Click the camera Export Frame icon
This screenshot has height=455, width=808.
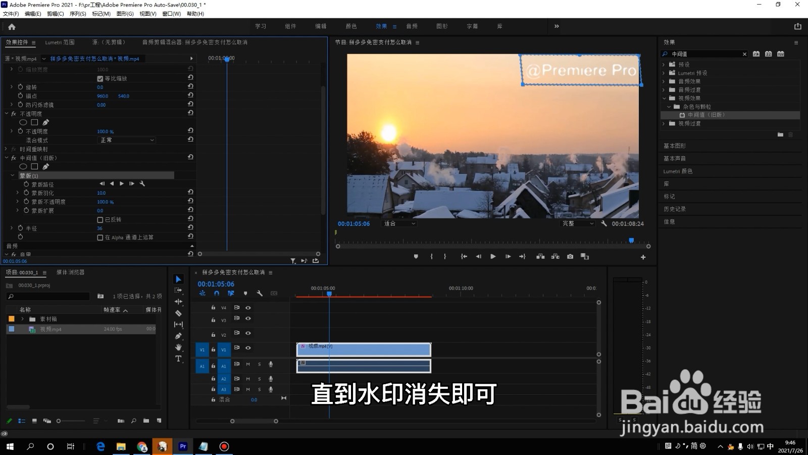click(570, 256)
